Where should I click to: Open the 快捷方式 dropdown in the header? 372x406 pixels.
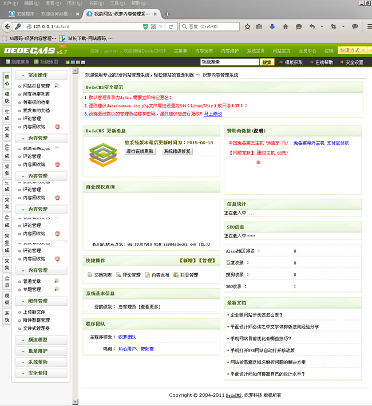pos(352,50)
